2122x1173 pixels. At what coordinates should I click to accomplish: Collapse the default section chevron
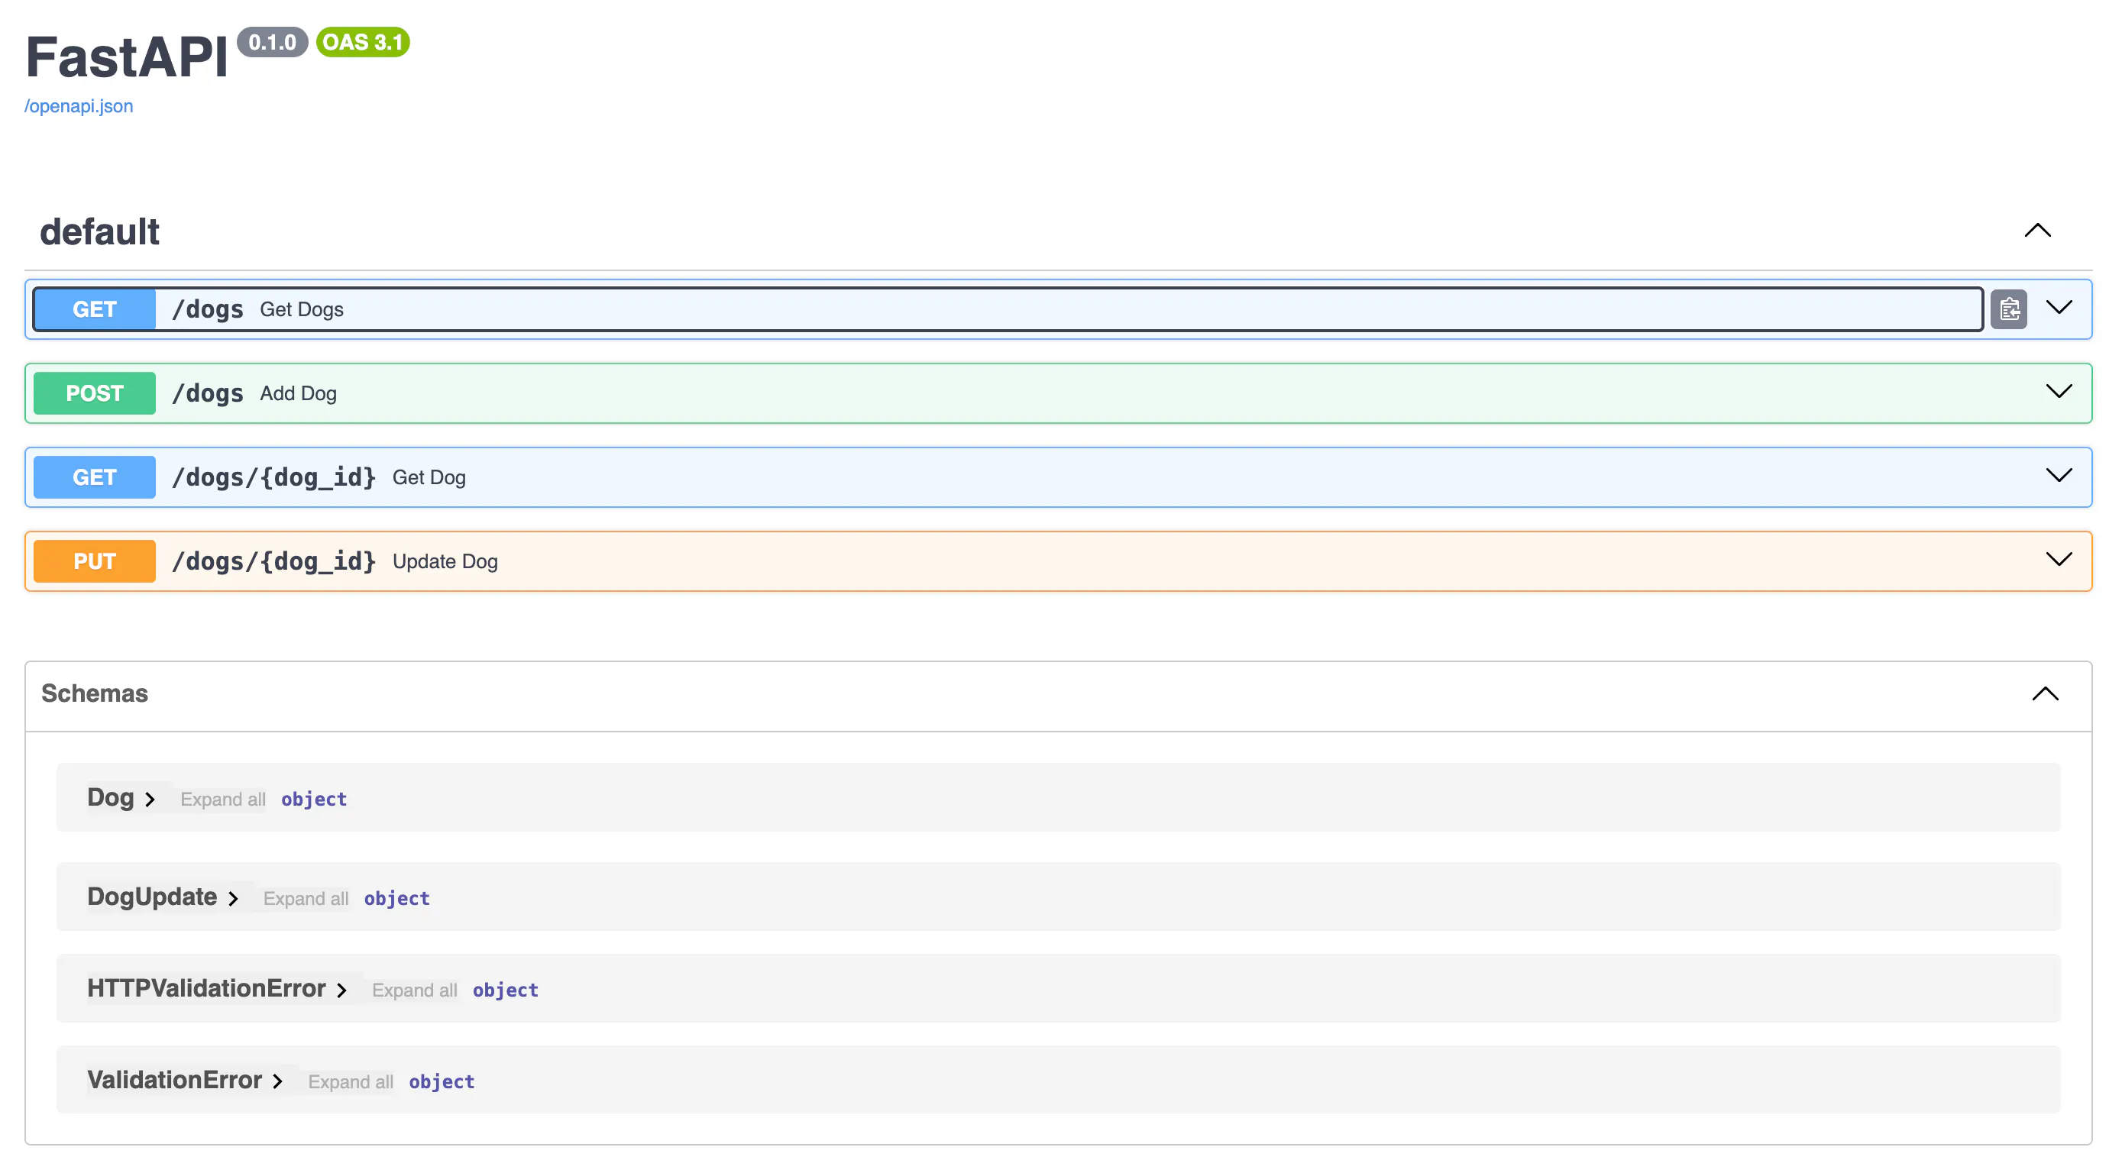(x=2037, y=231)
